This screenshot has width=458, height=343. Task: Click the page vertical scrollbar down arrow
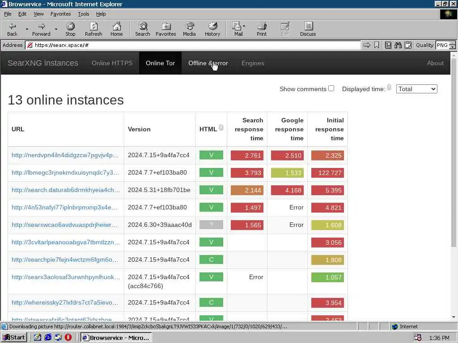click(x=454, y=317)
